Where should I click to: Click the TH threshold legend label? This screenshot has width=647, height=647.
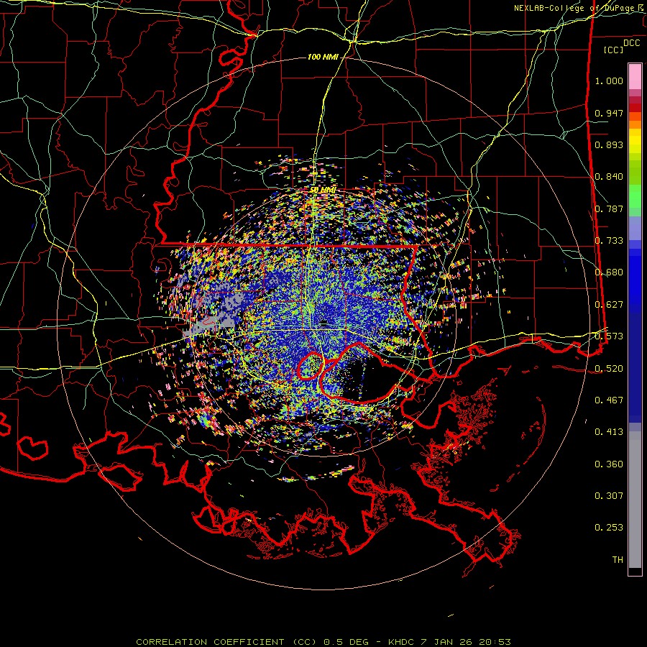pyautogui.click(x=618, y=560)
